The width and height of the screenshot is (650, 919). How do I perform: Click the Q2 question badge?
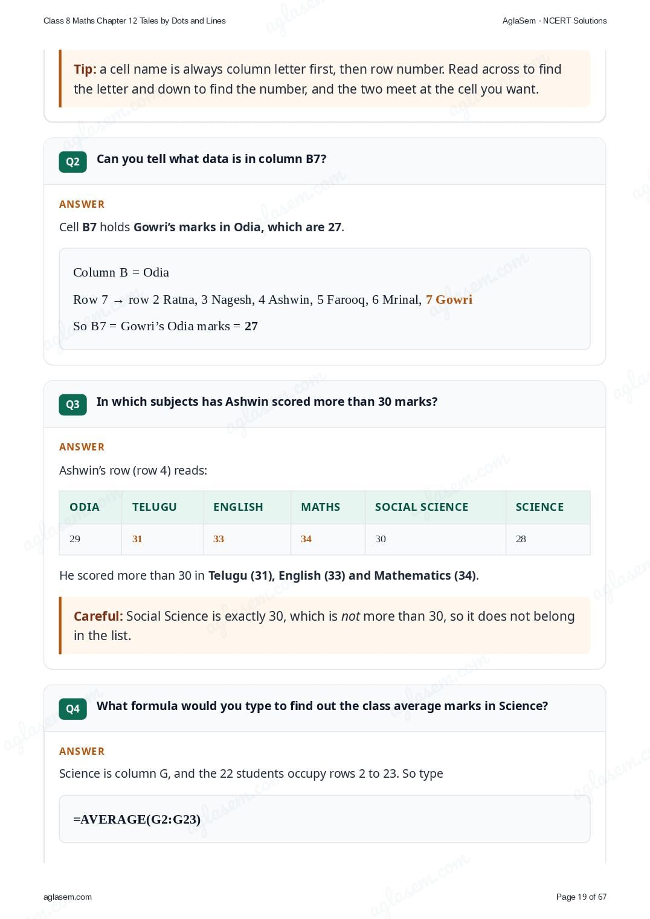[72, 161]
